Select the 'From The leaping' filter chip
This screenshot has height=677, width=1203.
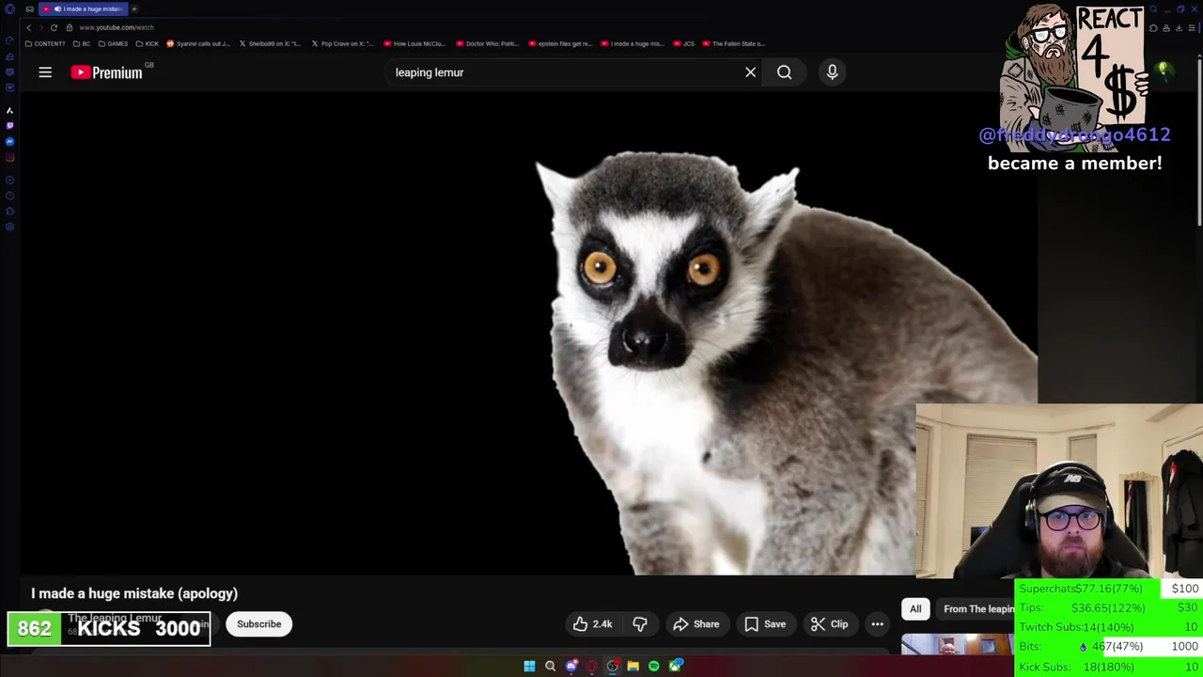(x=977, y=609)
